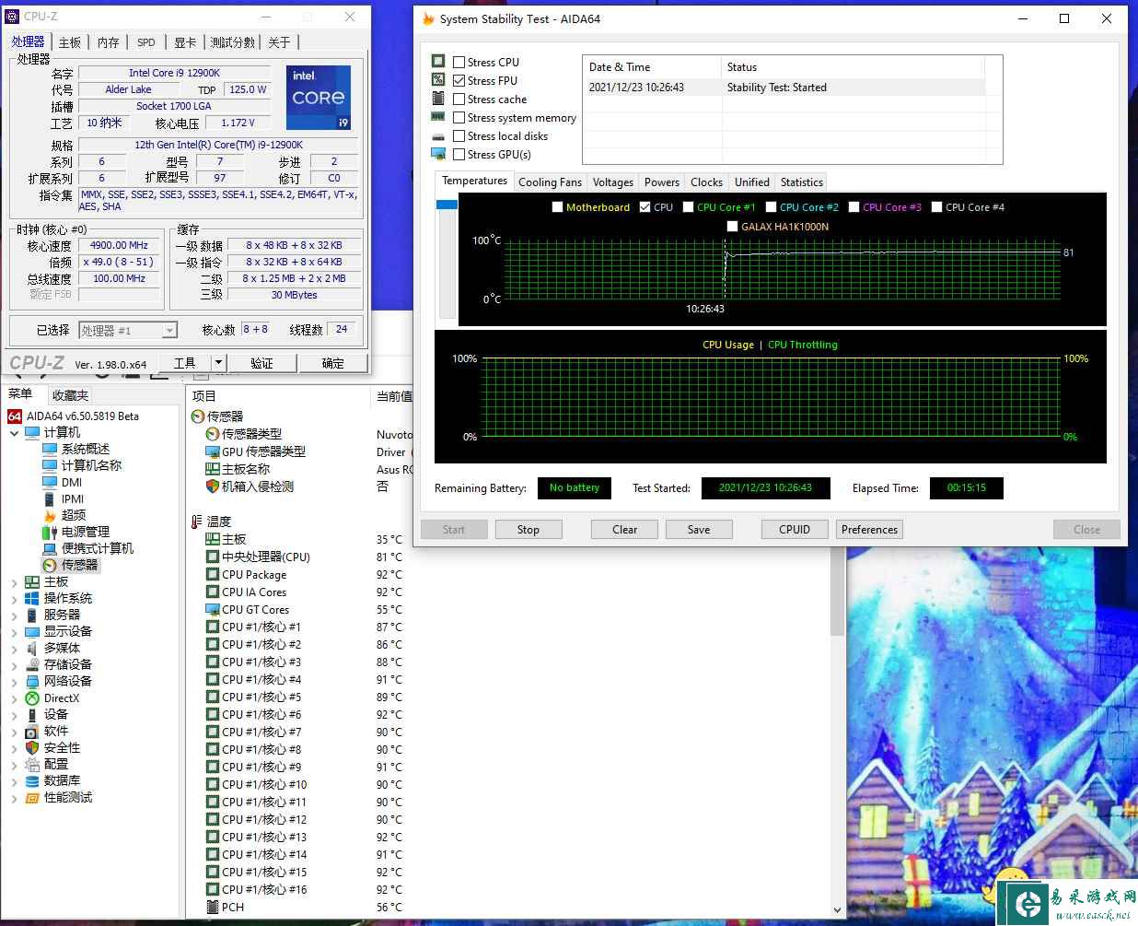This screenshot has width=1138, height=926.
Task: Open the 测试分数 tab in CPU-Z
Action: pos(232,42)
